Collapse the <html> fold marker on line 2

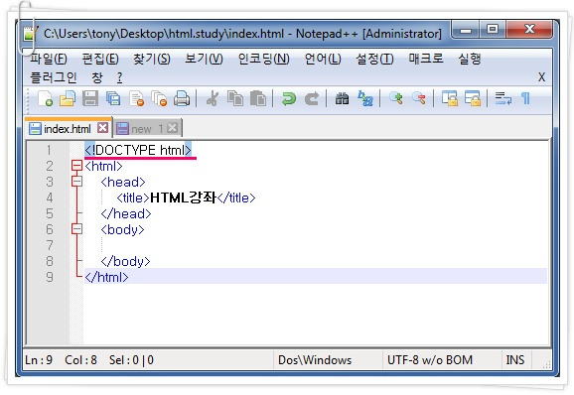point(76,166)
